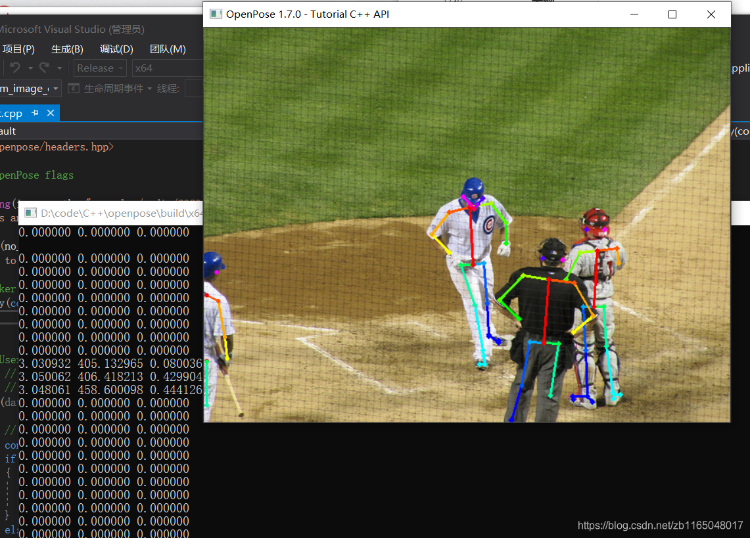Click the Undo arrow in Visual Studio toolbar

[15, 68]
